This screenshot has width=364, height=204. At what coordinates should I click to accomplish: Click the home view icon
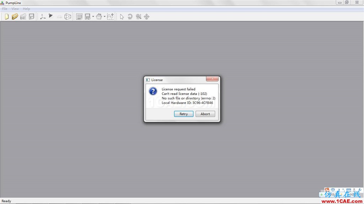99,17
